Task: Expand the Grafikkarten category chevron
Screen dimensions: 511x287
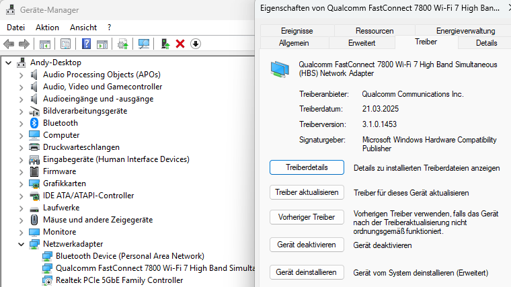Action: (x=22, y=183)
